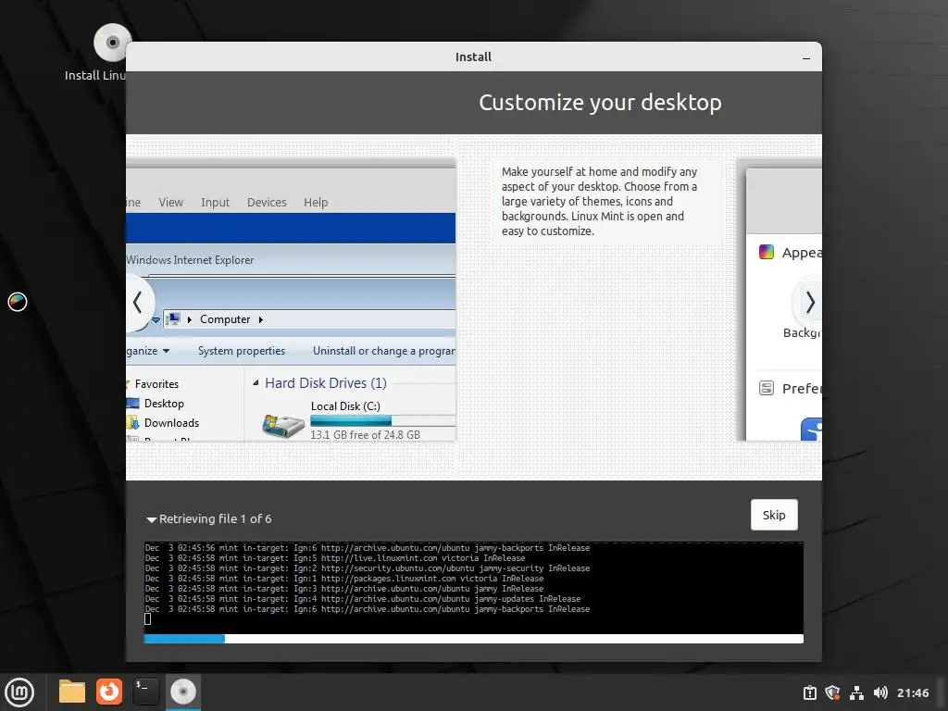Click the Help menu in the slideshow image
Image resolution: width=948 pixels, height=711 pixels.
coord(316,203)
